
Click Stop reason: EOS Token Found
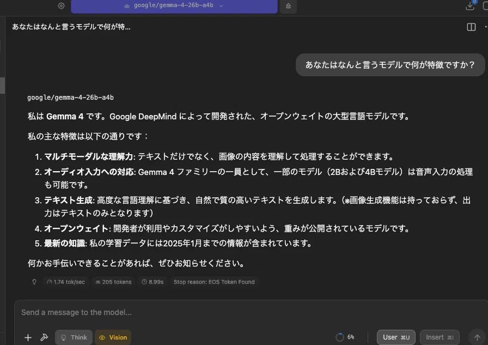point(214,282)
